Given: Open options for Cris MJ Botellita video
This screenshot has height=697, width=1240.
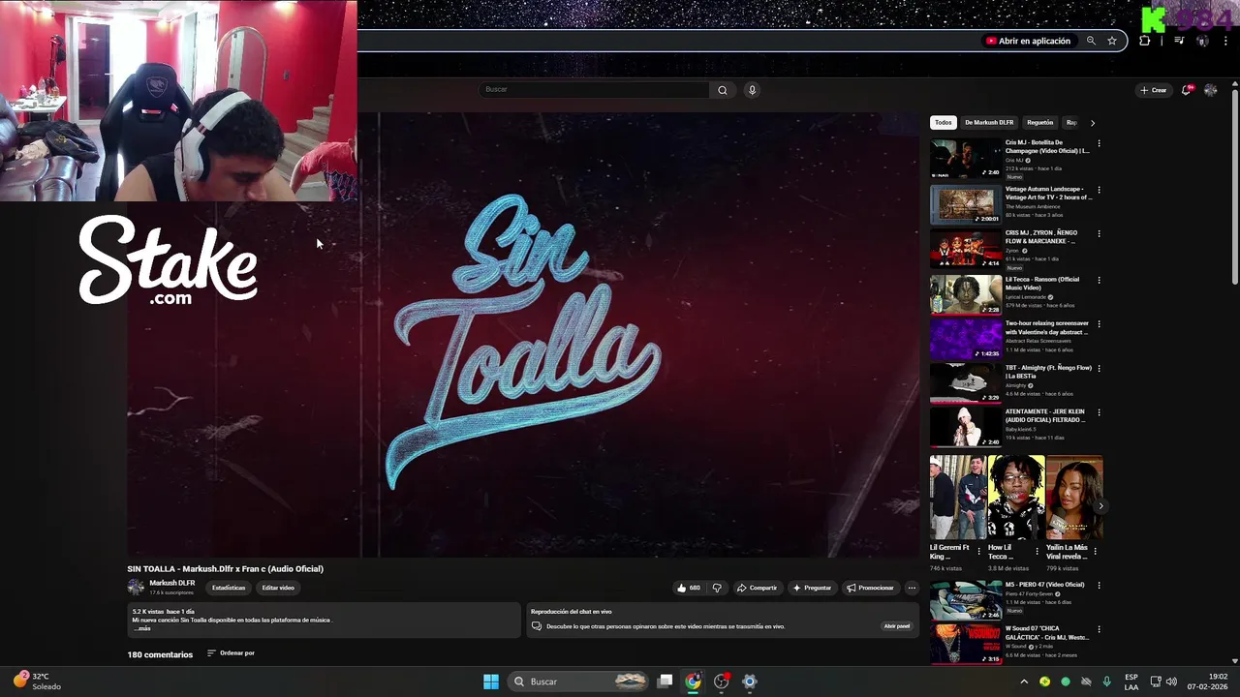Looking at the screenshot, I should pos(1099,143).
